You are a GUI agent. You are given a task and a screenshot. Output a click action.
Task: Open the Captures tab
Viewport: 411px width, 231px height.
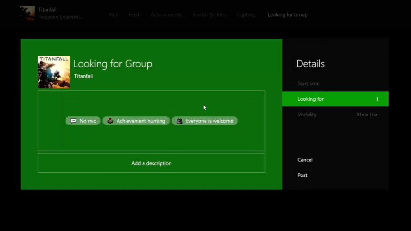pyautogui.click(x=247, y=15)
